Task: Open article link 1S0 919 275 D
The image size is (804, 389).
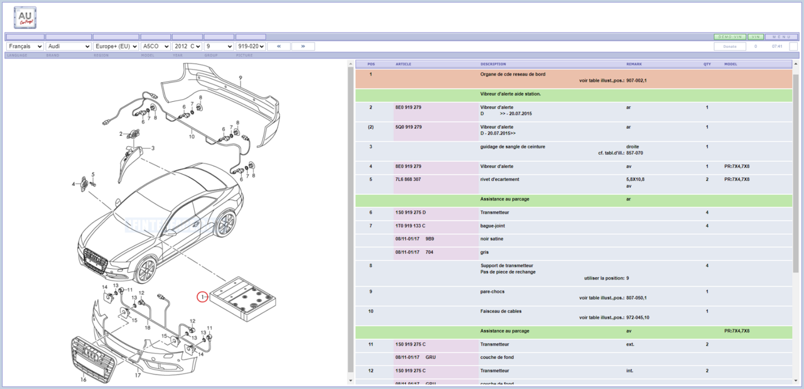Action: click(410, 212)
